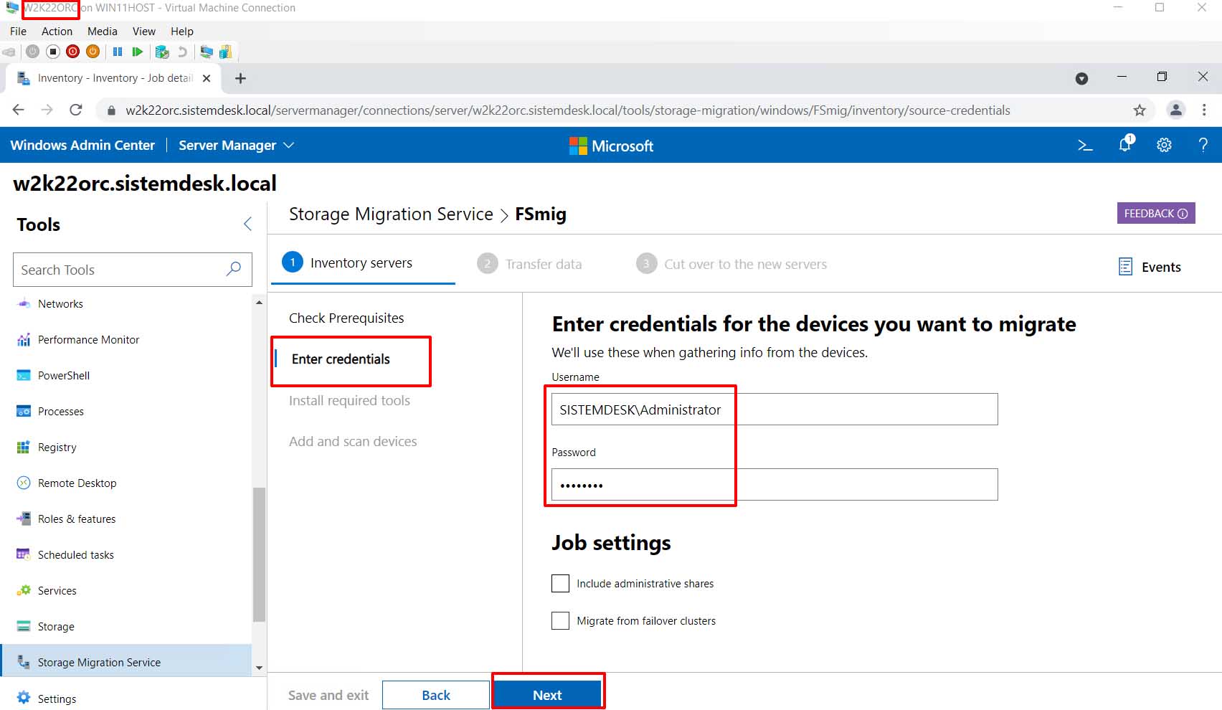Select the Check Prerequisites substep
1222x710 pixels.
(x=346, y=318)
